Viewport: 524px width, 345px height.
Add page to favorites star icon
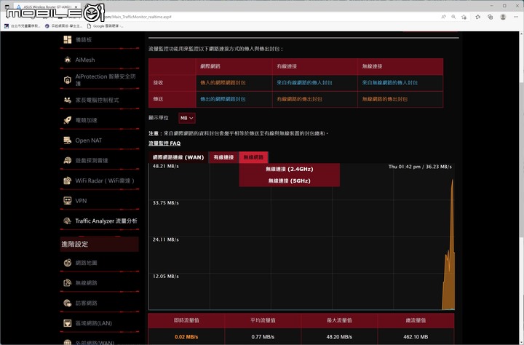pos(464,17)
